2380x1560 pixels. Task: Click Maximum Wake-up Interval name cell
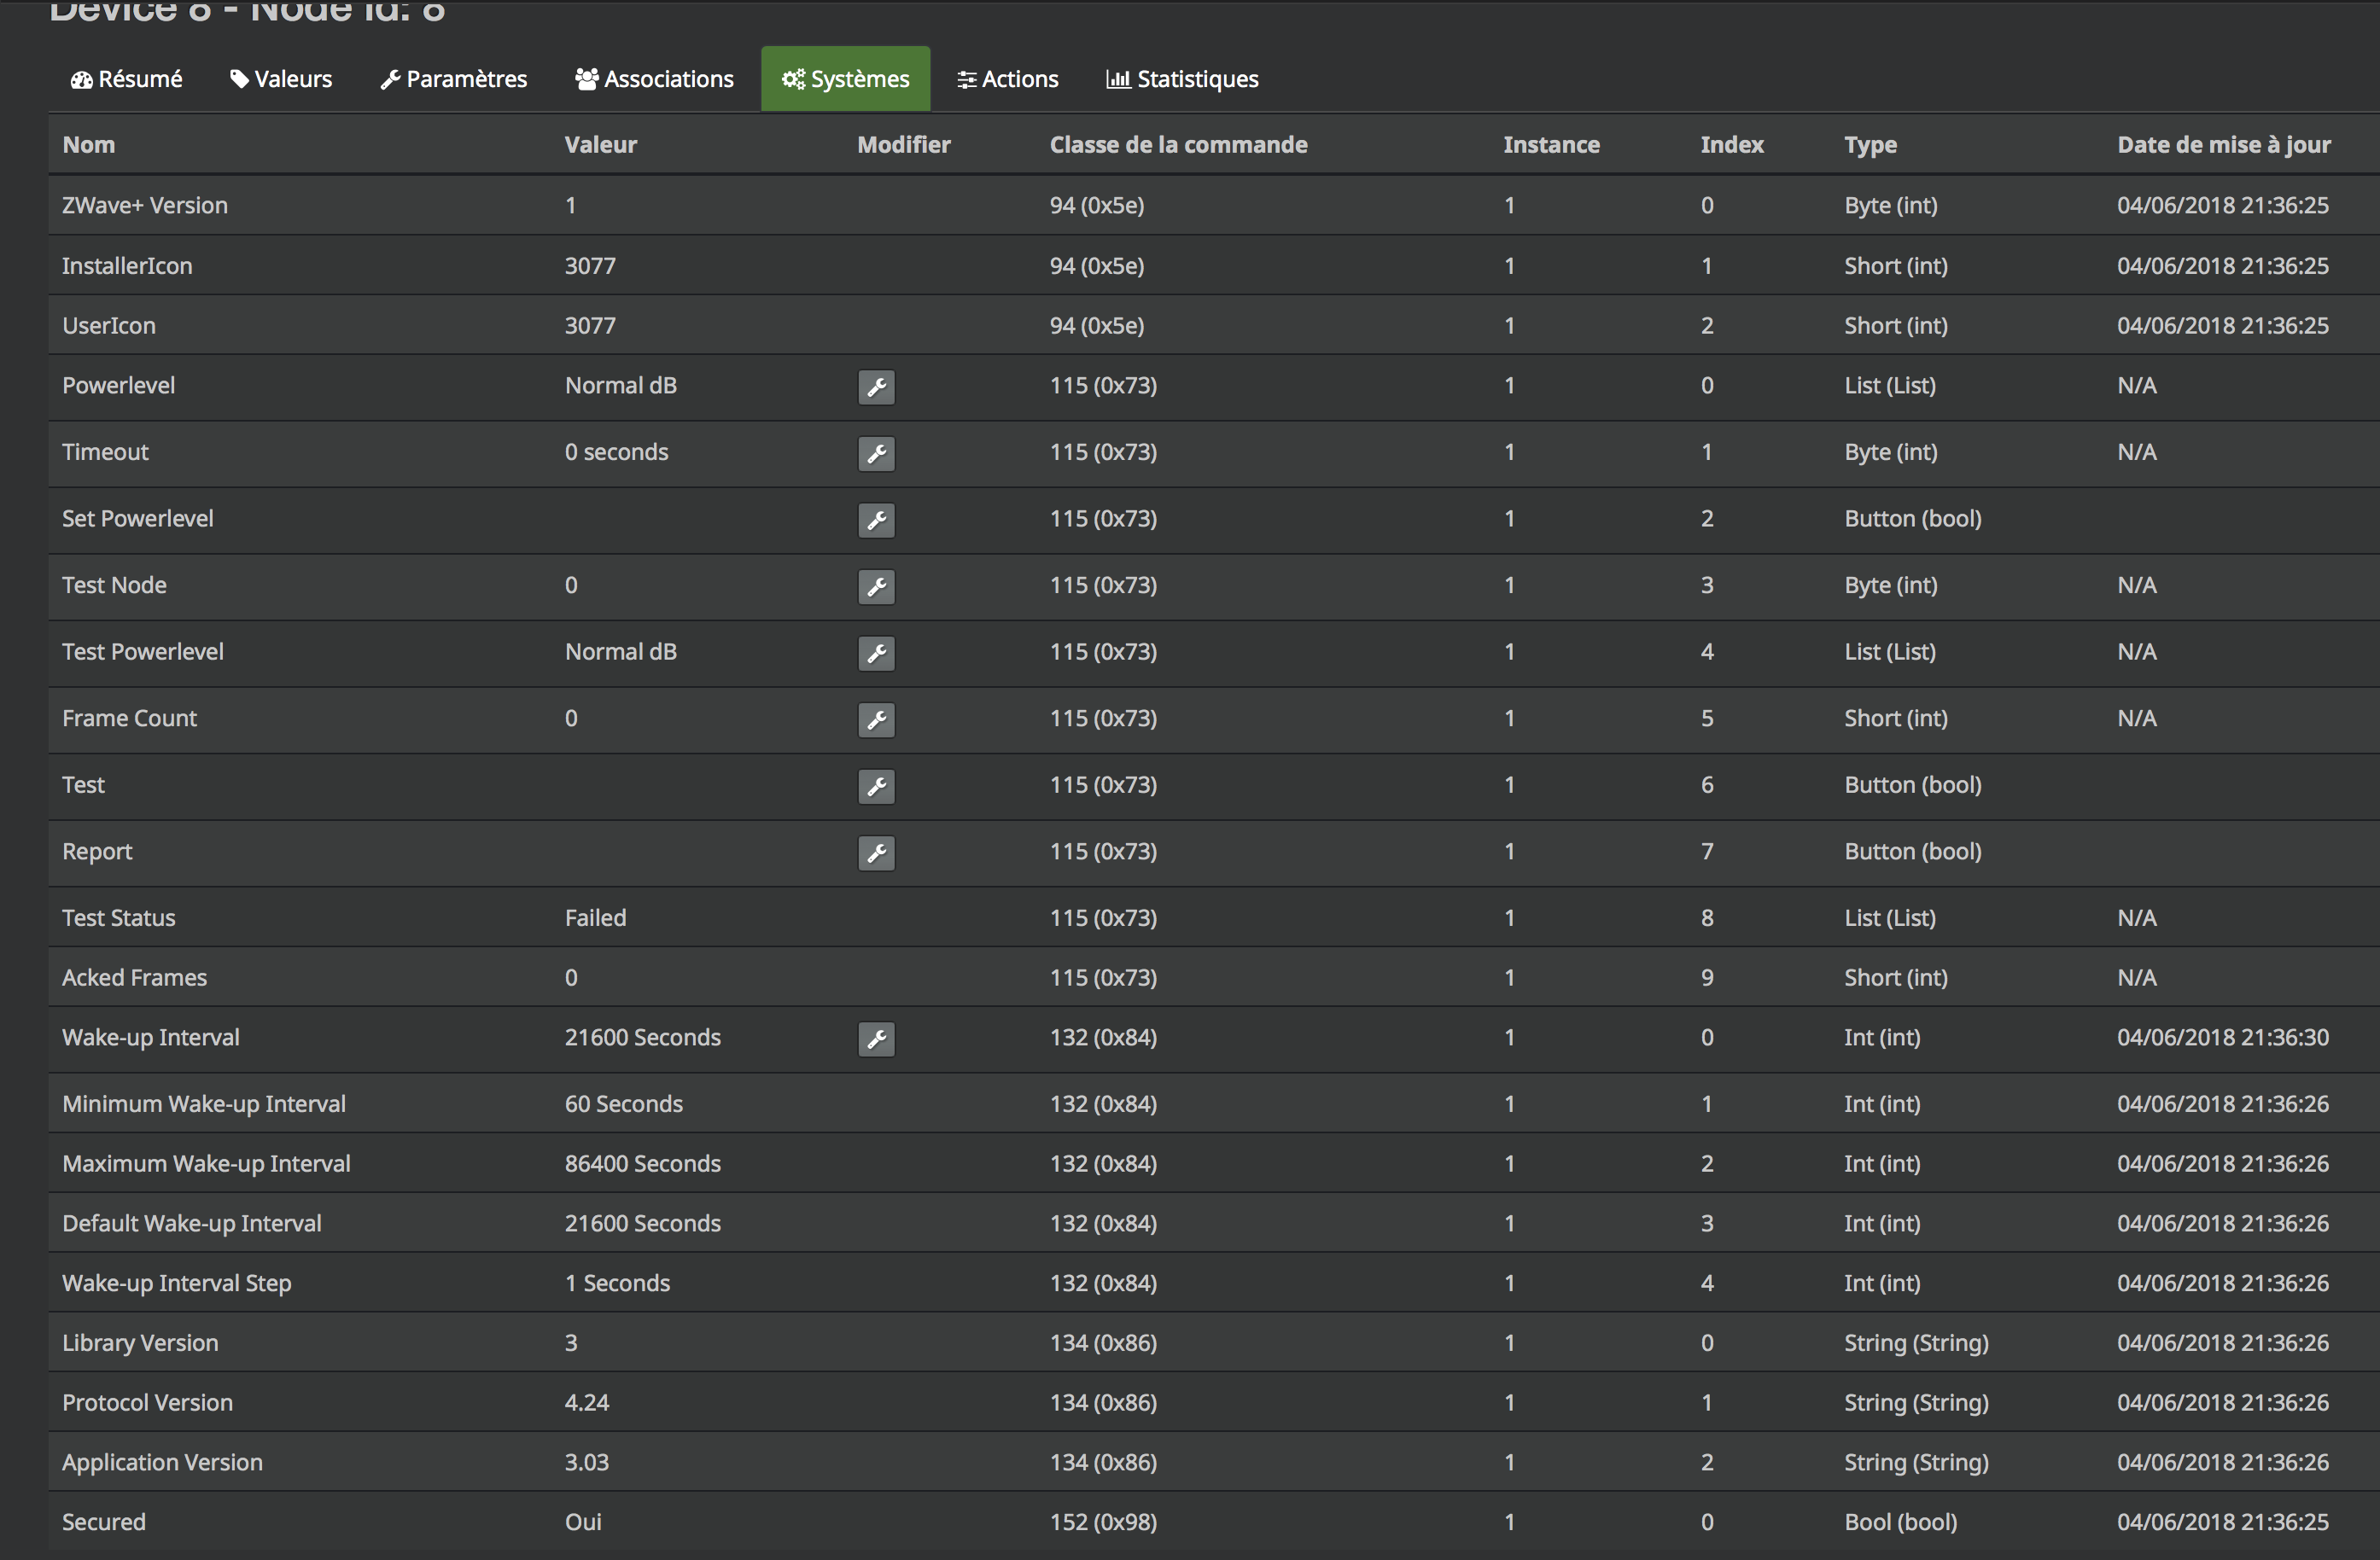pyautogui.click(x=207, y=1164)
